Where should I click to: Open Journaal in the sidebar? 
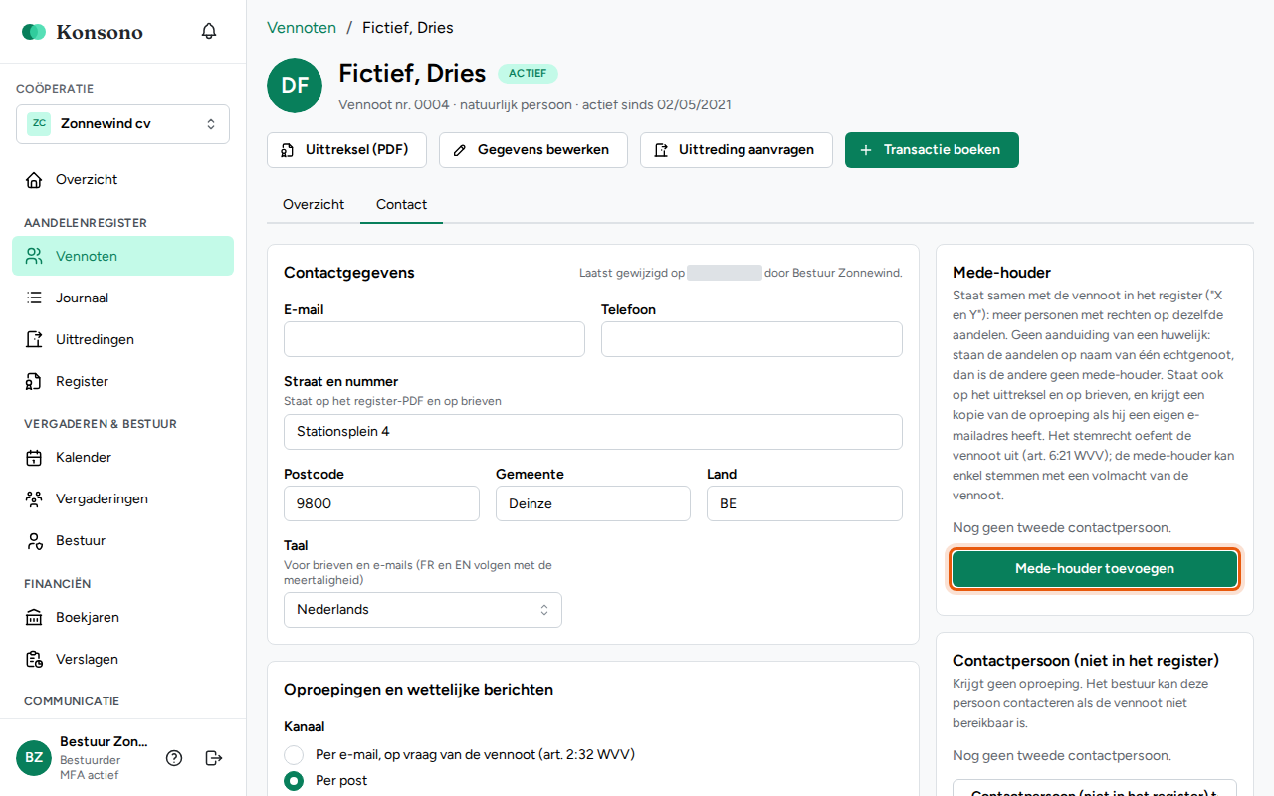[122, 298]
